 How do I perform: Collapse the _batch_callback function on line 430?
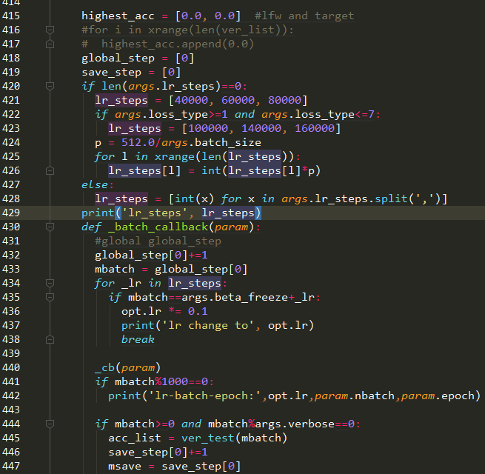click(x=50, y=227)
